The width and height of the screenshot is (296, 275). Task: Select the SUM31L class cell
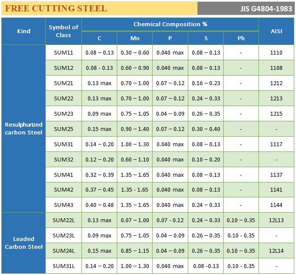click(x=64, y=266)
